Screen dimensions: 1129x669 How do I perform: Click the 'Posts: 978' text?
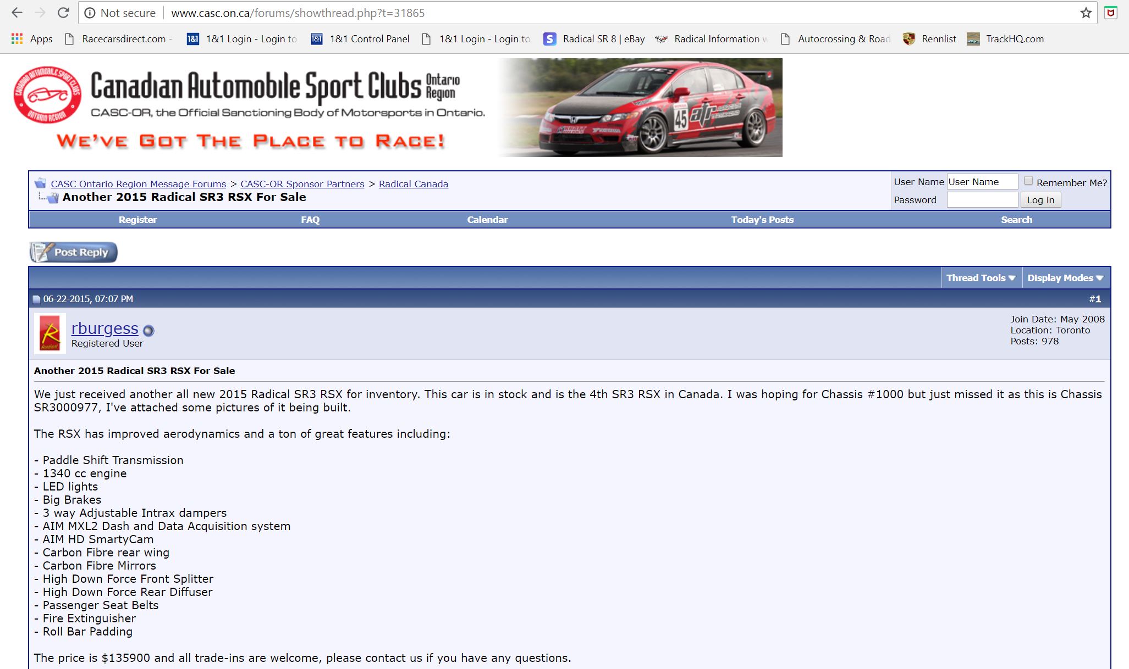click(1034, 341)
